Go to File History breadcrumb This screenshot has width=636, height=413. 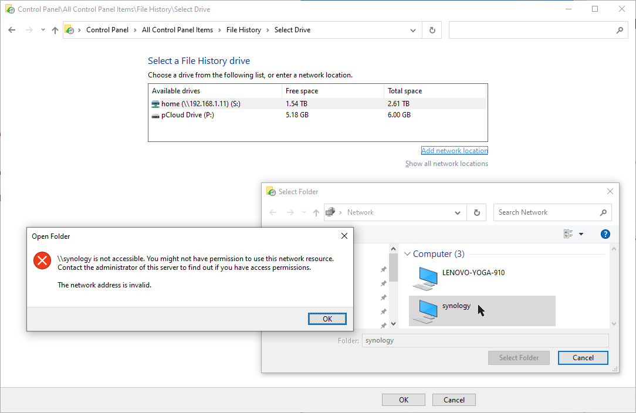(243, 30)
